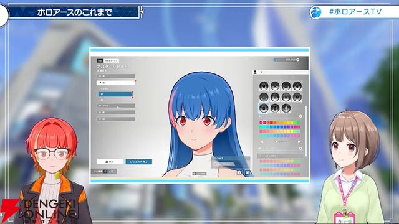Select the first eye style thumbnail
This screenshot has width=399, height=224.
264,86
